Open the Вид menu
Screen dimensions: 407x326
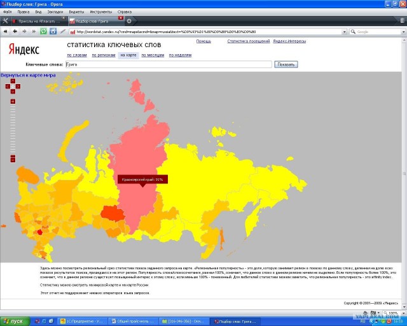click(x=38, y=12)
